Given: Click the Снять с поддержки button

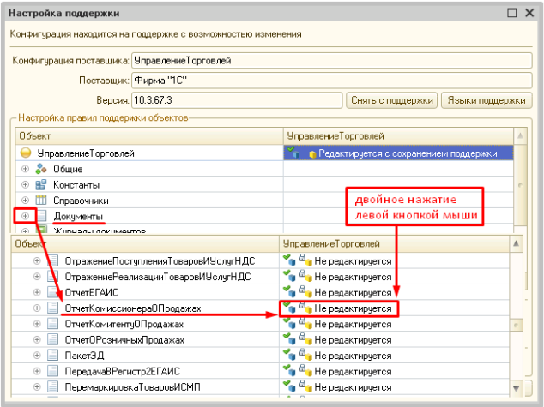Looking at the screenshot, I should point(391,100).
